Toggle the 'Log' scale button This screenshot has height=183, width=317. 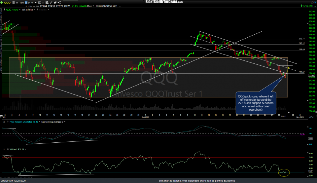click(x=311, y=117)
